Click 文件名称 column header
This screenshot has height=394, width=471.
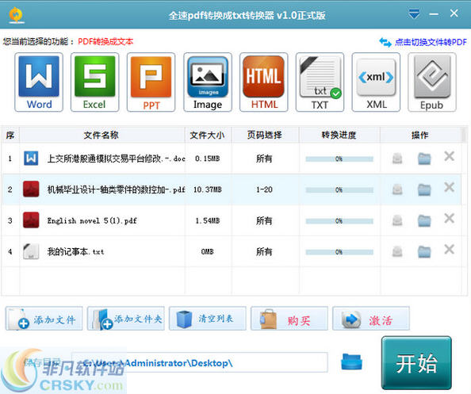pyautogui.click(x=101, y=135)
